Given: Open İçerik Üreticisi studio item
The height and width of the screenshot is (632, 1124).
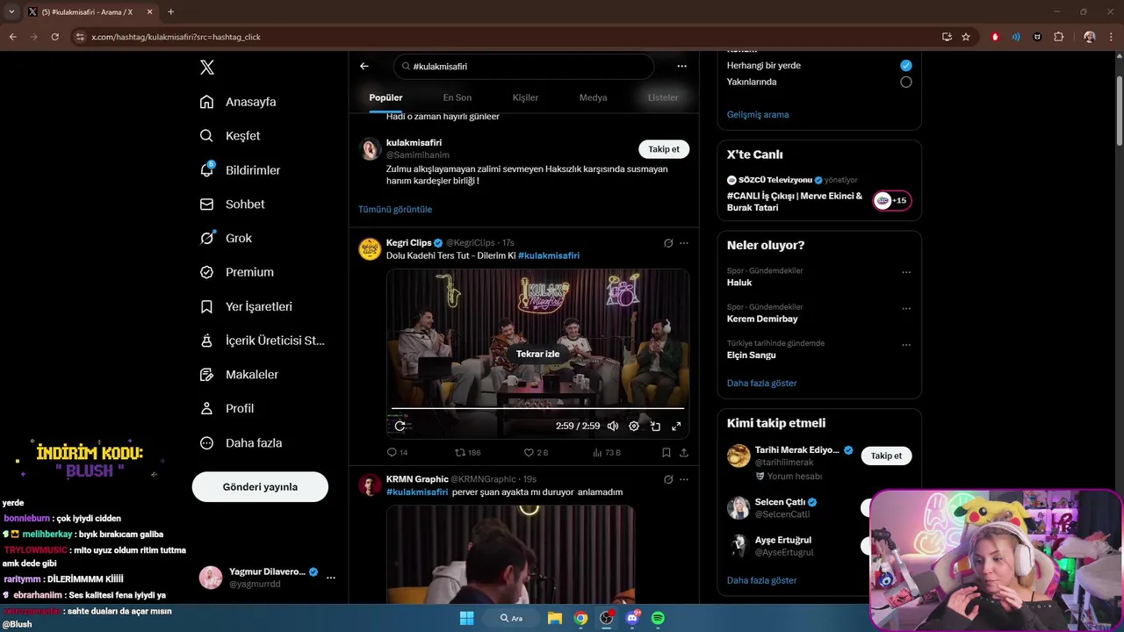Looking at the screenshot, I should click(x=262, y=341).
